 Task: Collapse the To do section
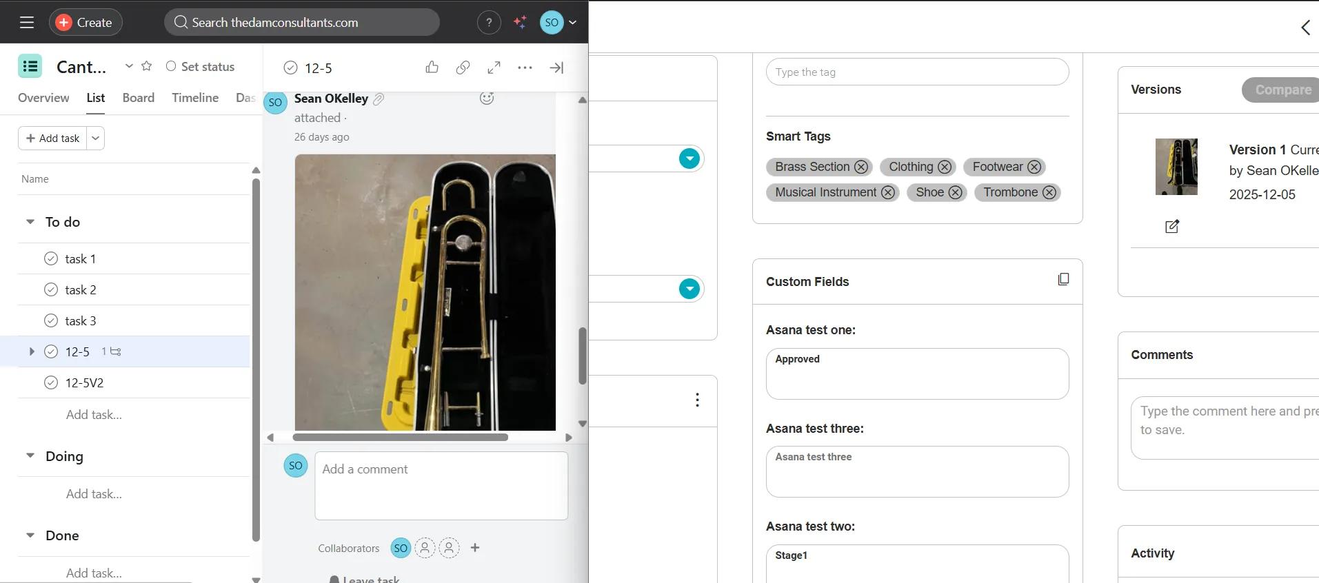[30, 222]
